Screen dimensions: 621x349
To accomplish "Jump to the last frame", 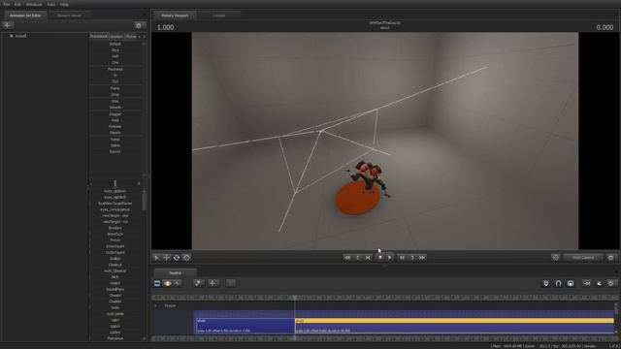I will [423, 258].
